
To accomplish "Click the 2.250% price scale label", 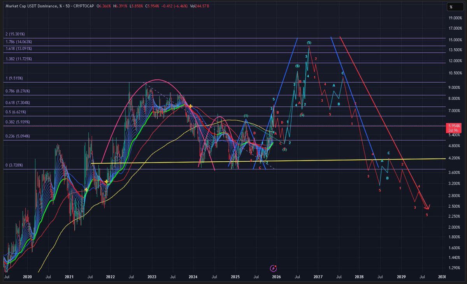I will tap(454, 216).
